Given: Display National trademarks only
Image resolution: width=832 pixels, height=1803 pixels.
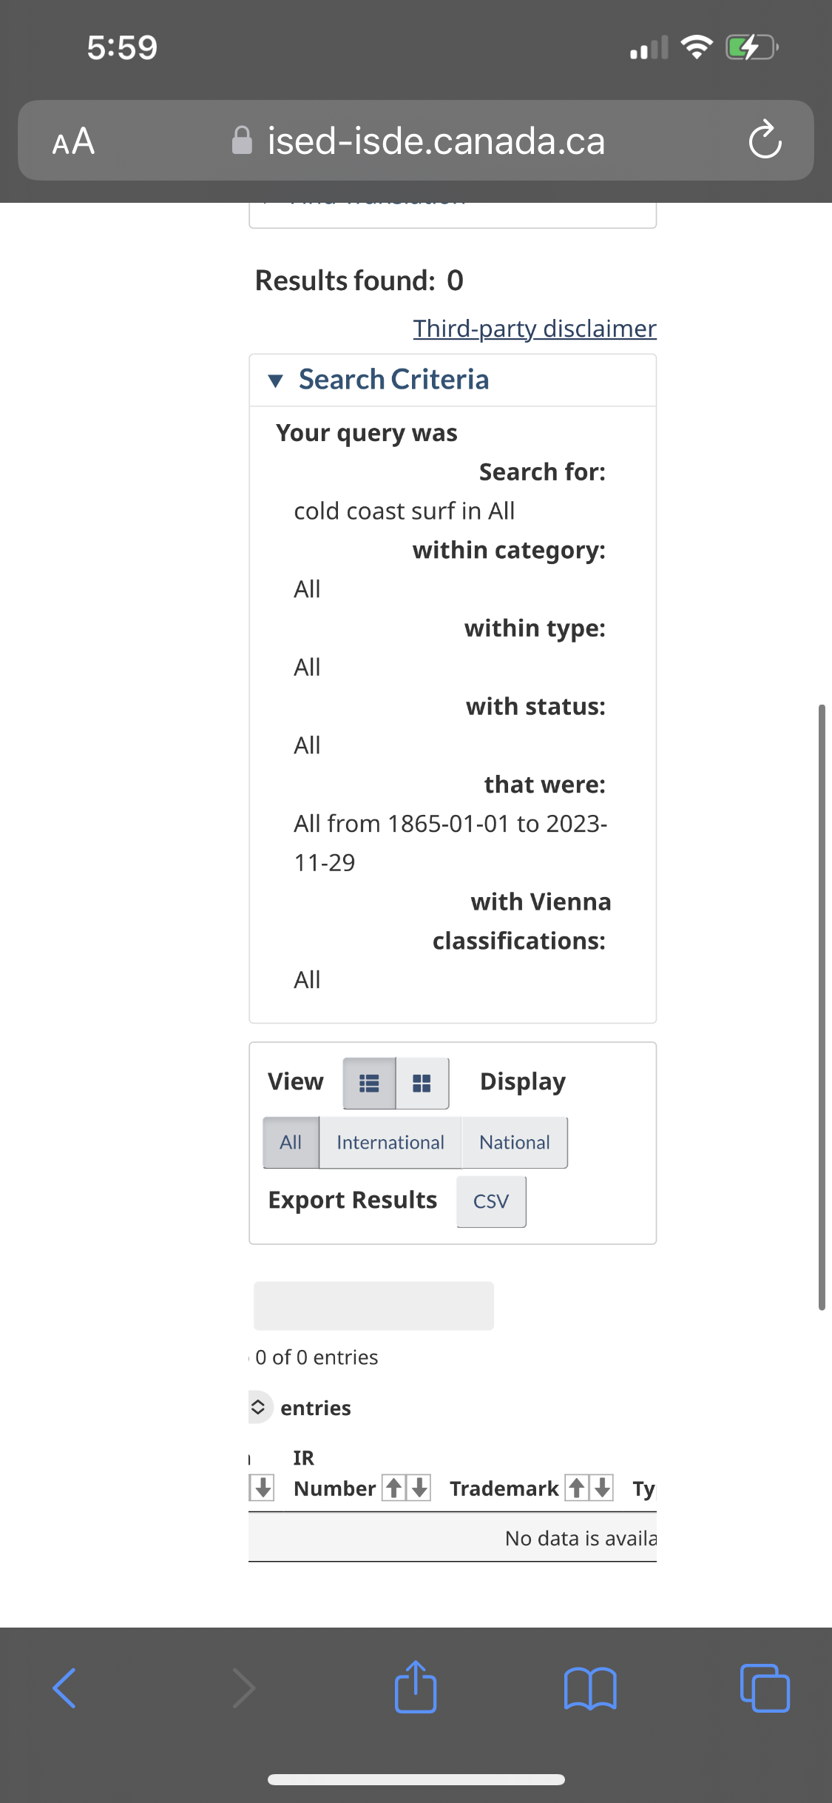Looking at the screenshot, I should (x=514, y=1142).
